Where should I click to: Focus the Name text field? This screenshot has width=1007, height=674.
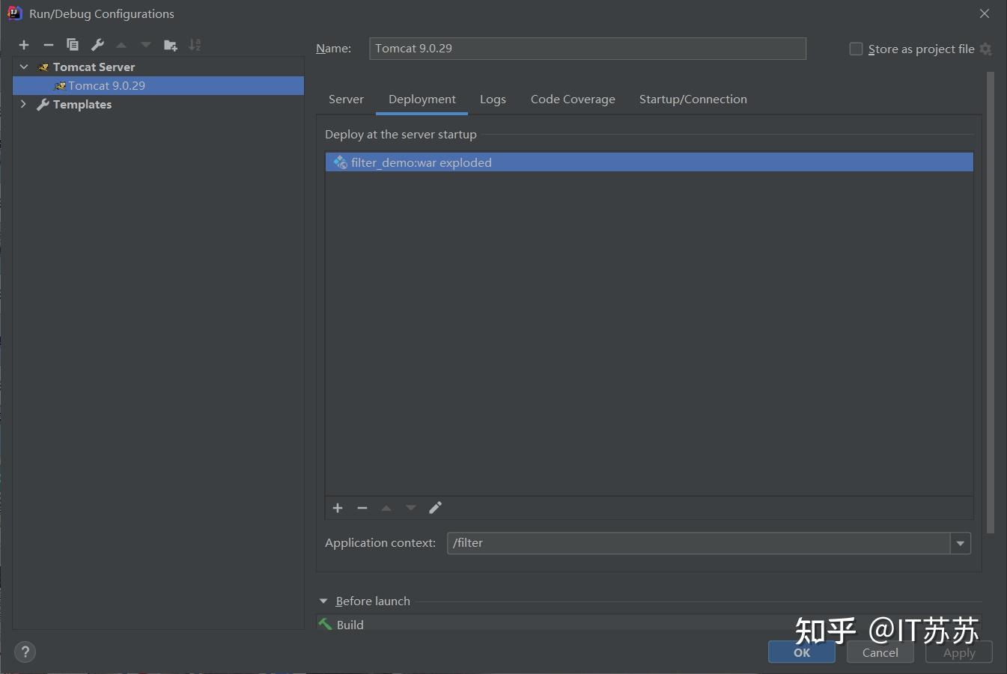(x=588, y=49)
